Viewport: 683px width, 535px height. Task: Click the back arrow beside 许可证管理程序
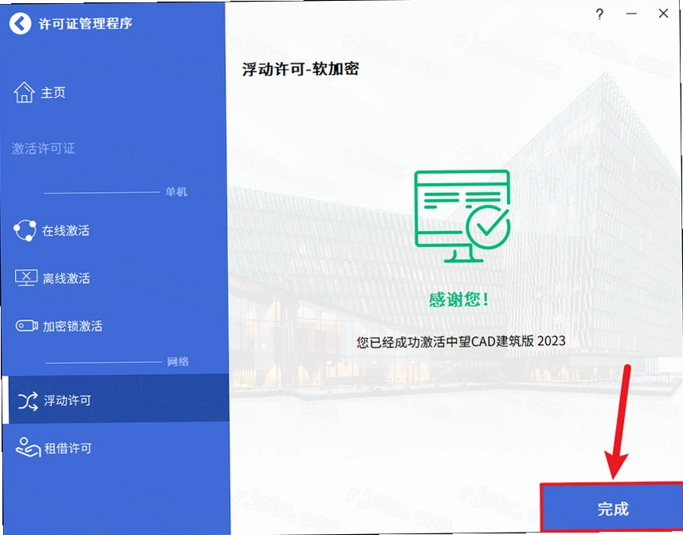click(20, 23)
